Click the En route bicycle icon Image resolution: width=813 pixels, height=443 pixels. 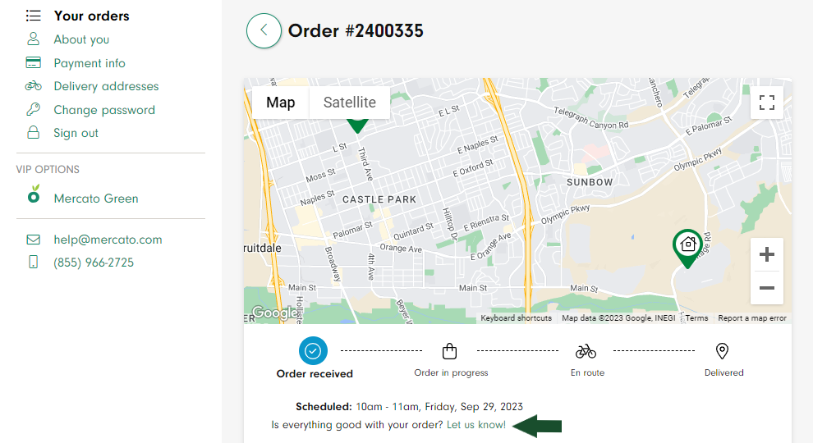(586, 351)
